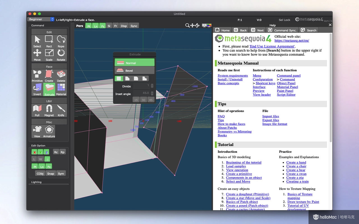Toggle Fc display in view header

pos(103,26)
